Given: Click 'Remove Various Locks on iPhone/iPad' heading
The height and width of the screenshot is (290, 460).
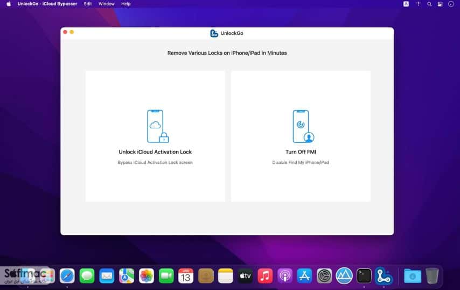Looking at the screenshot, I should 227,53.
